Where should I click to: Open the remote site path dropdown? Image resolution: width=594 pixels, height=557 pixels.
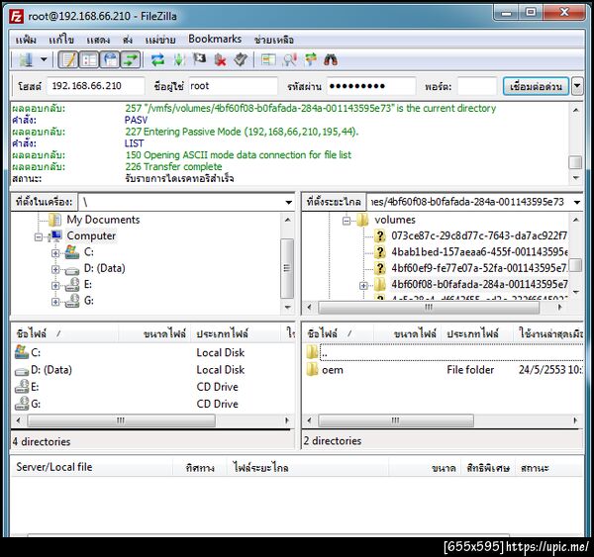click(x=577, y=202)
